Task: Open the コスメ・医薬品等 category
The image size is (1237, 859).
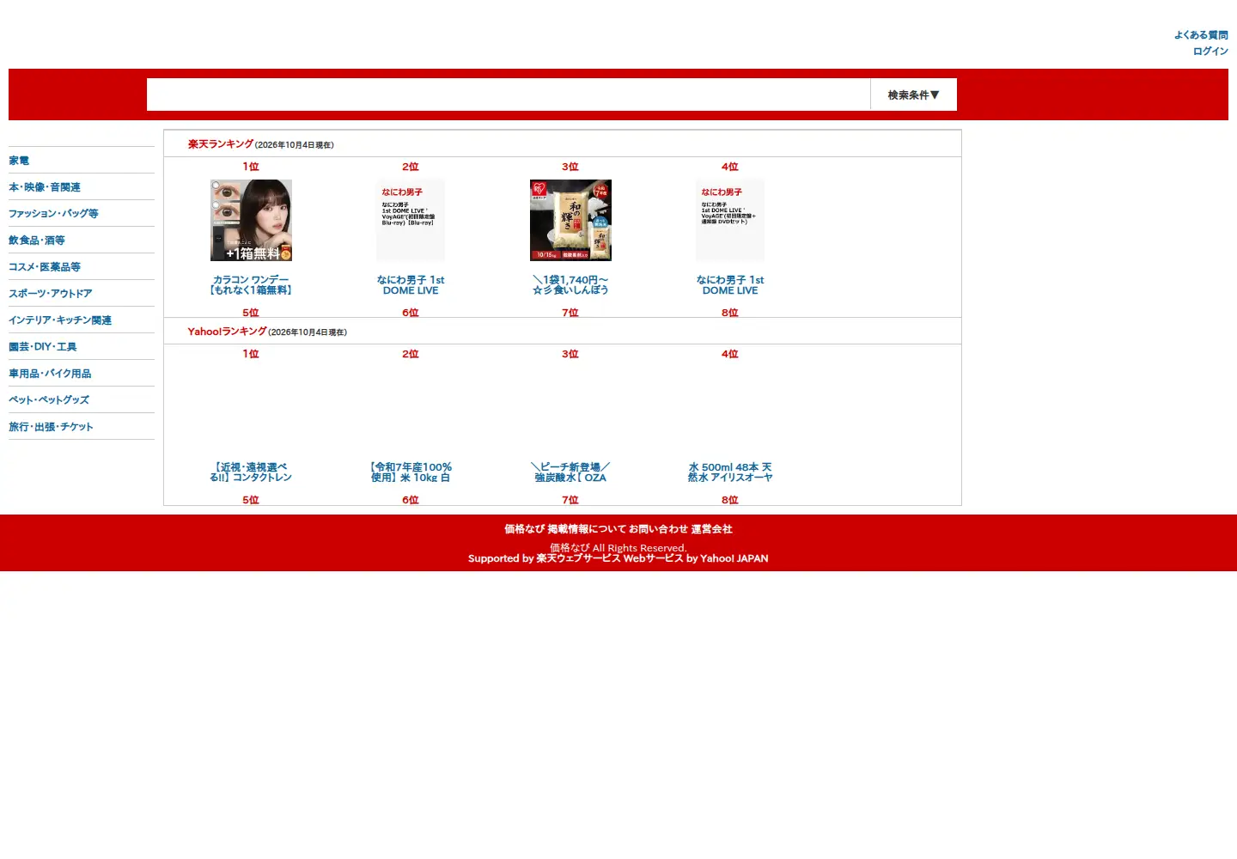Action: click(x=45, y=267)
